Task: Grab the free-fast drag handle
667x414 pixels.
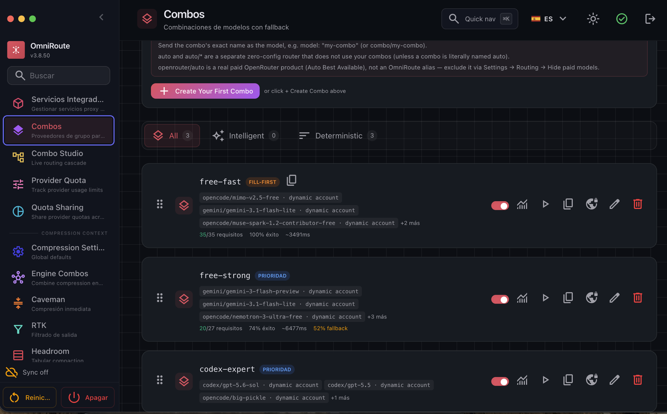Action: tap(160, 204)
